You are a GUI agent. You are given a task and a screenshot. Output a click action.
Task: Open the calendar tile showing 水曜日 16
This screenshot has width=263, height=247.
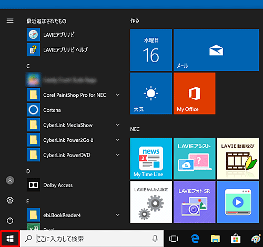(x=151, y=50)
